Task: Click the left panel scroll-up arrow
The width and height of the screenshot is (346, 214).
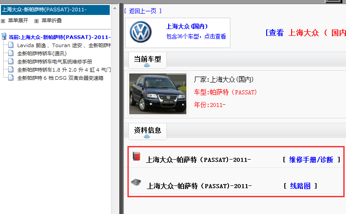Action: [115, 8]
